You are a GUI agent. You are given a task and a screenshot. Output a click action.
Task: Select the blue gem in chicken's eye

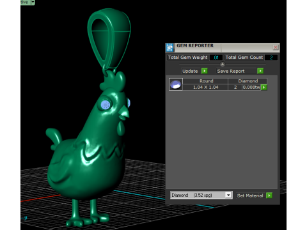pos(106,105)
